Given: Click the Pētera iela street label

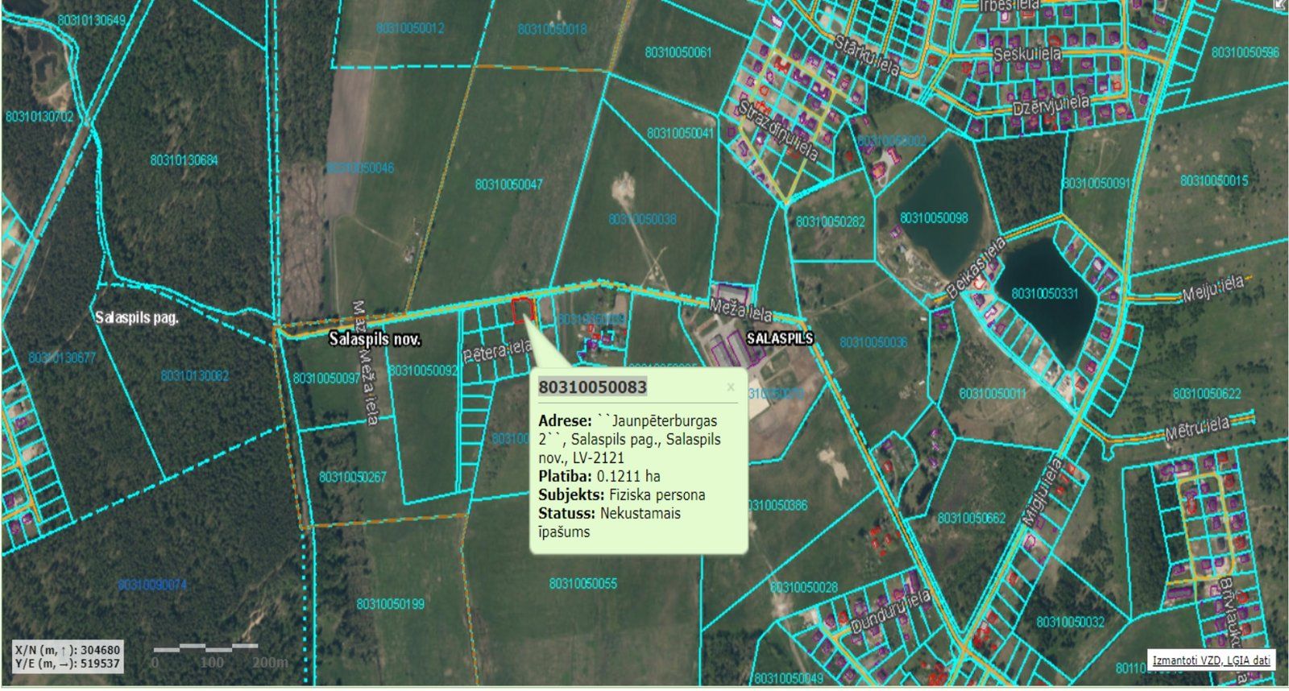Looking at the screenshot, I should point(497,351).
